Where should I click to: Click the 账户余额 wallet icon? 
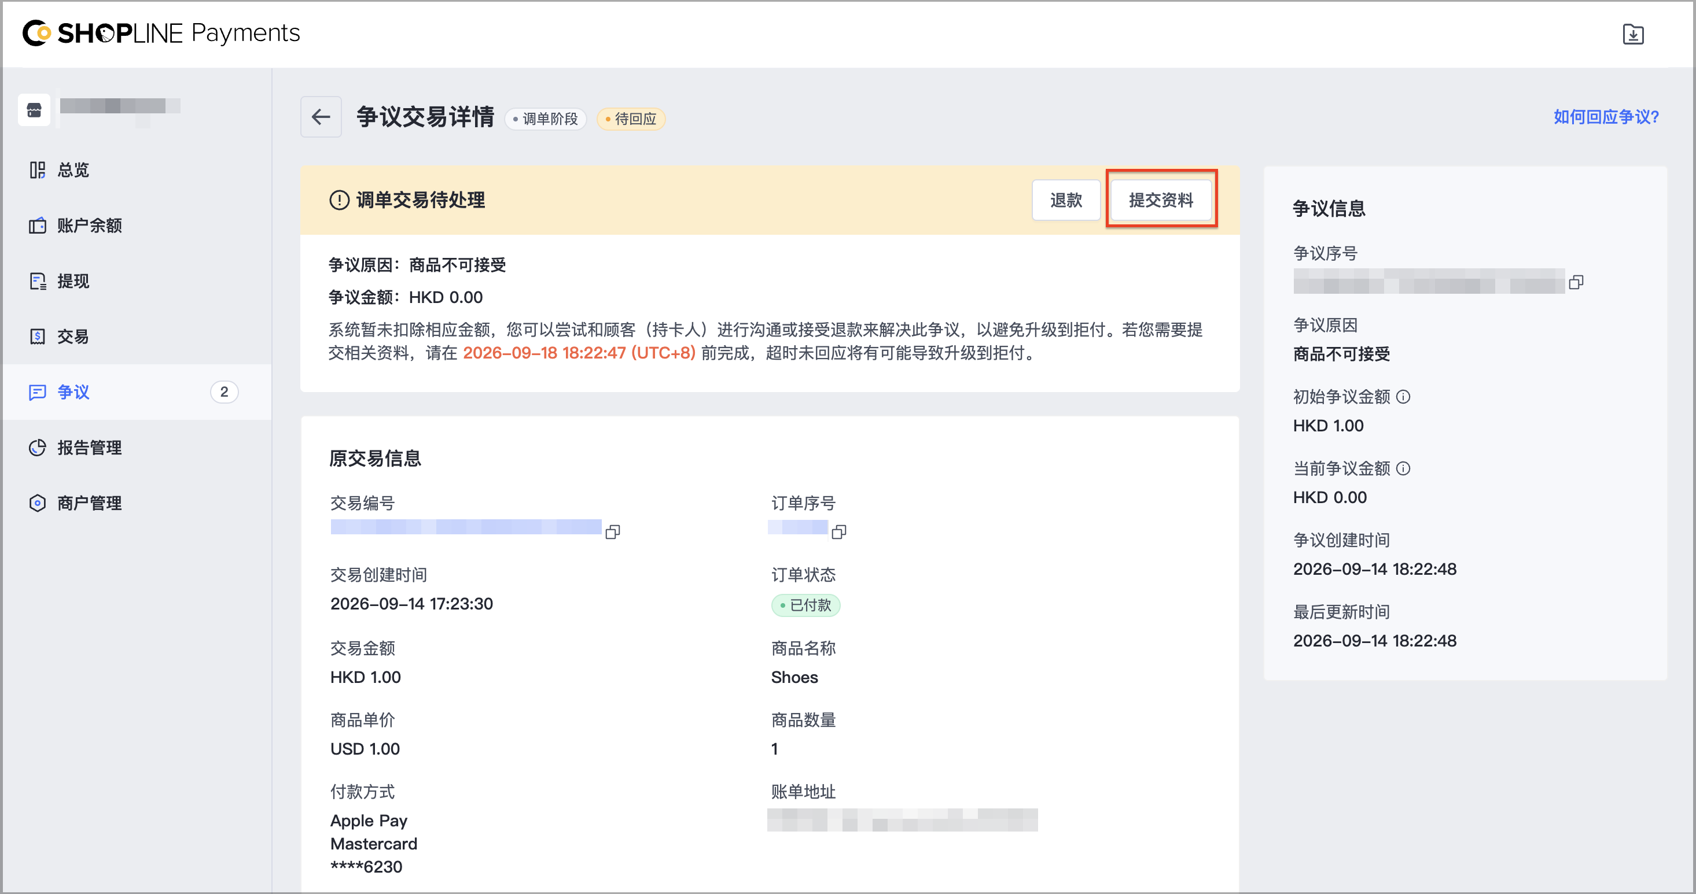tap(38, 226)
